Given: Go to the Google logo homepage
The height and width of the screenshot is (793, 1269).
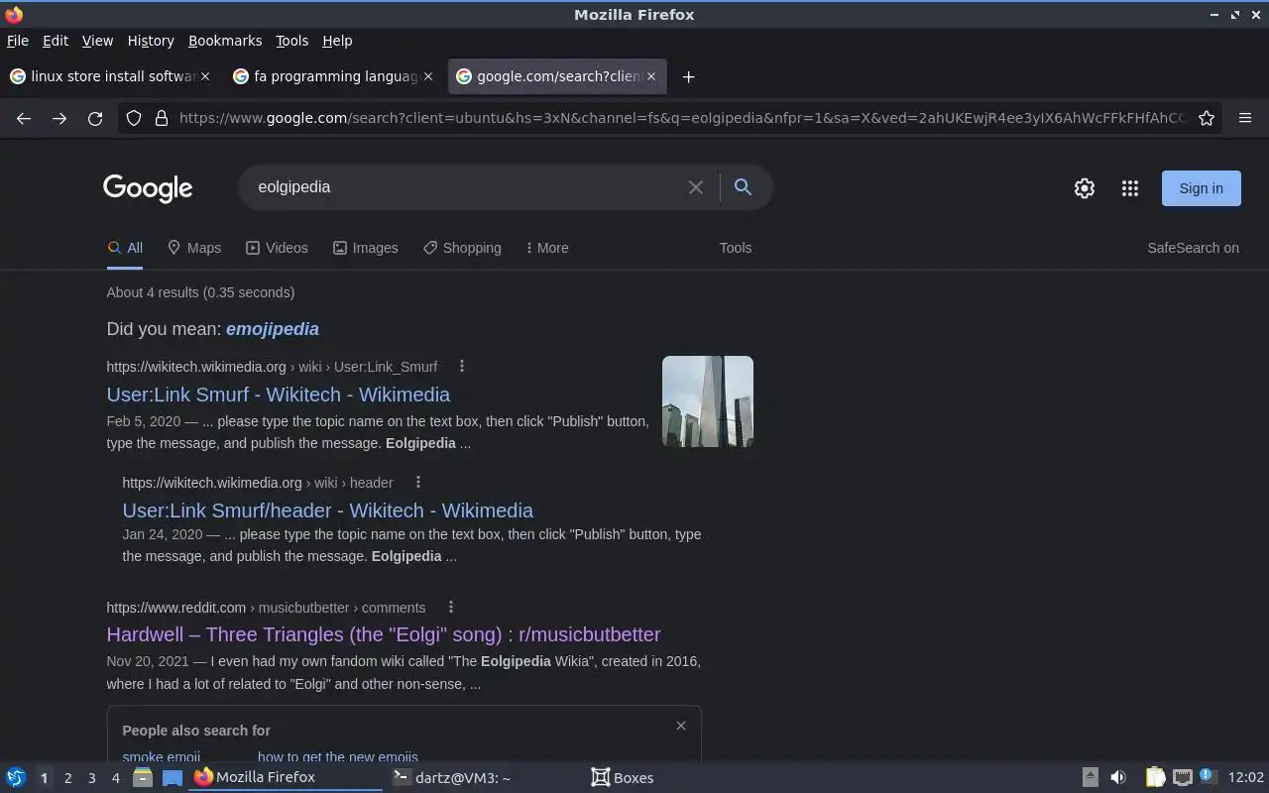Looking at the screenshot, I should [x=148, y=188].
